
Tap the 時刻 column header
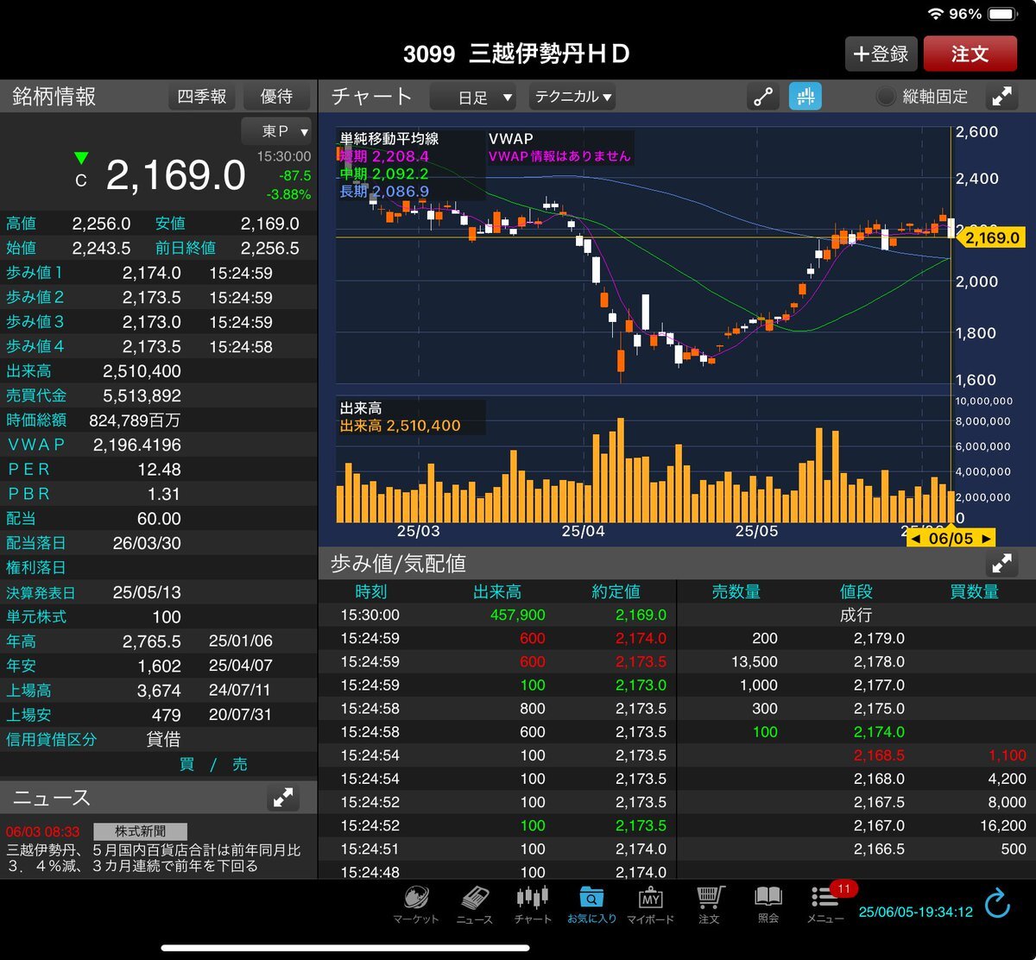[371, 591]
